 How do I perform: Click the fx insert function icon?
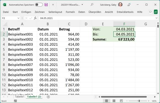pyautogui.click(x=35, y=18)
